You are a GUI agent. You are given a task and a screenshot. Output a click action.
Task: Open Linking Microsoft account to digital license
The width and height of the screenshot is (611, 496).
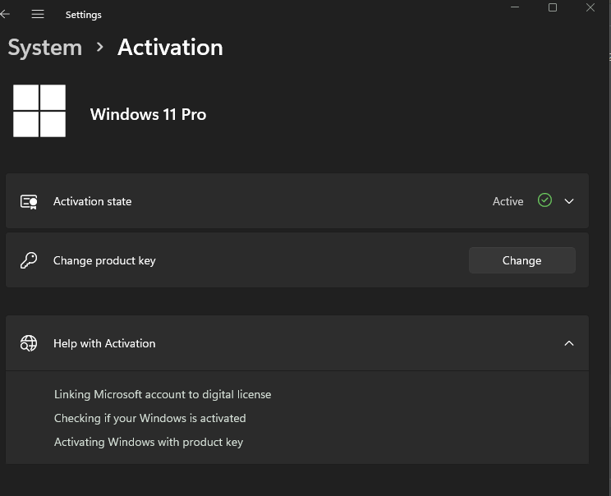pos(163,394)
